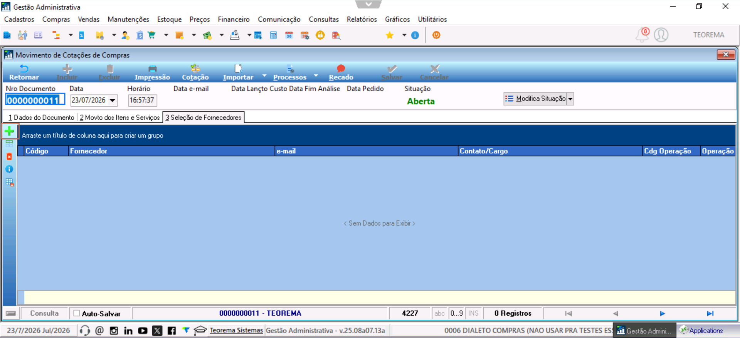Expand the Processos dropdown arrow
The width and height of the screenshot is (740, 338).
(316, 75)
